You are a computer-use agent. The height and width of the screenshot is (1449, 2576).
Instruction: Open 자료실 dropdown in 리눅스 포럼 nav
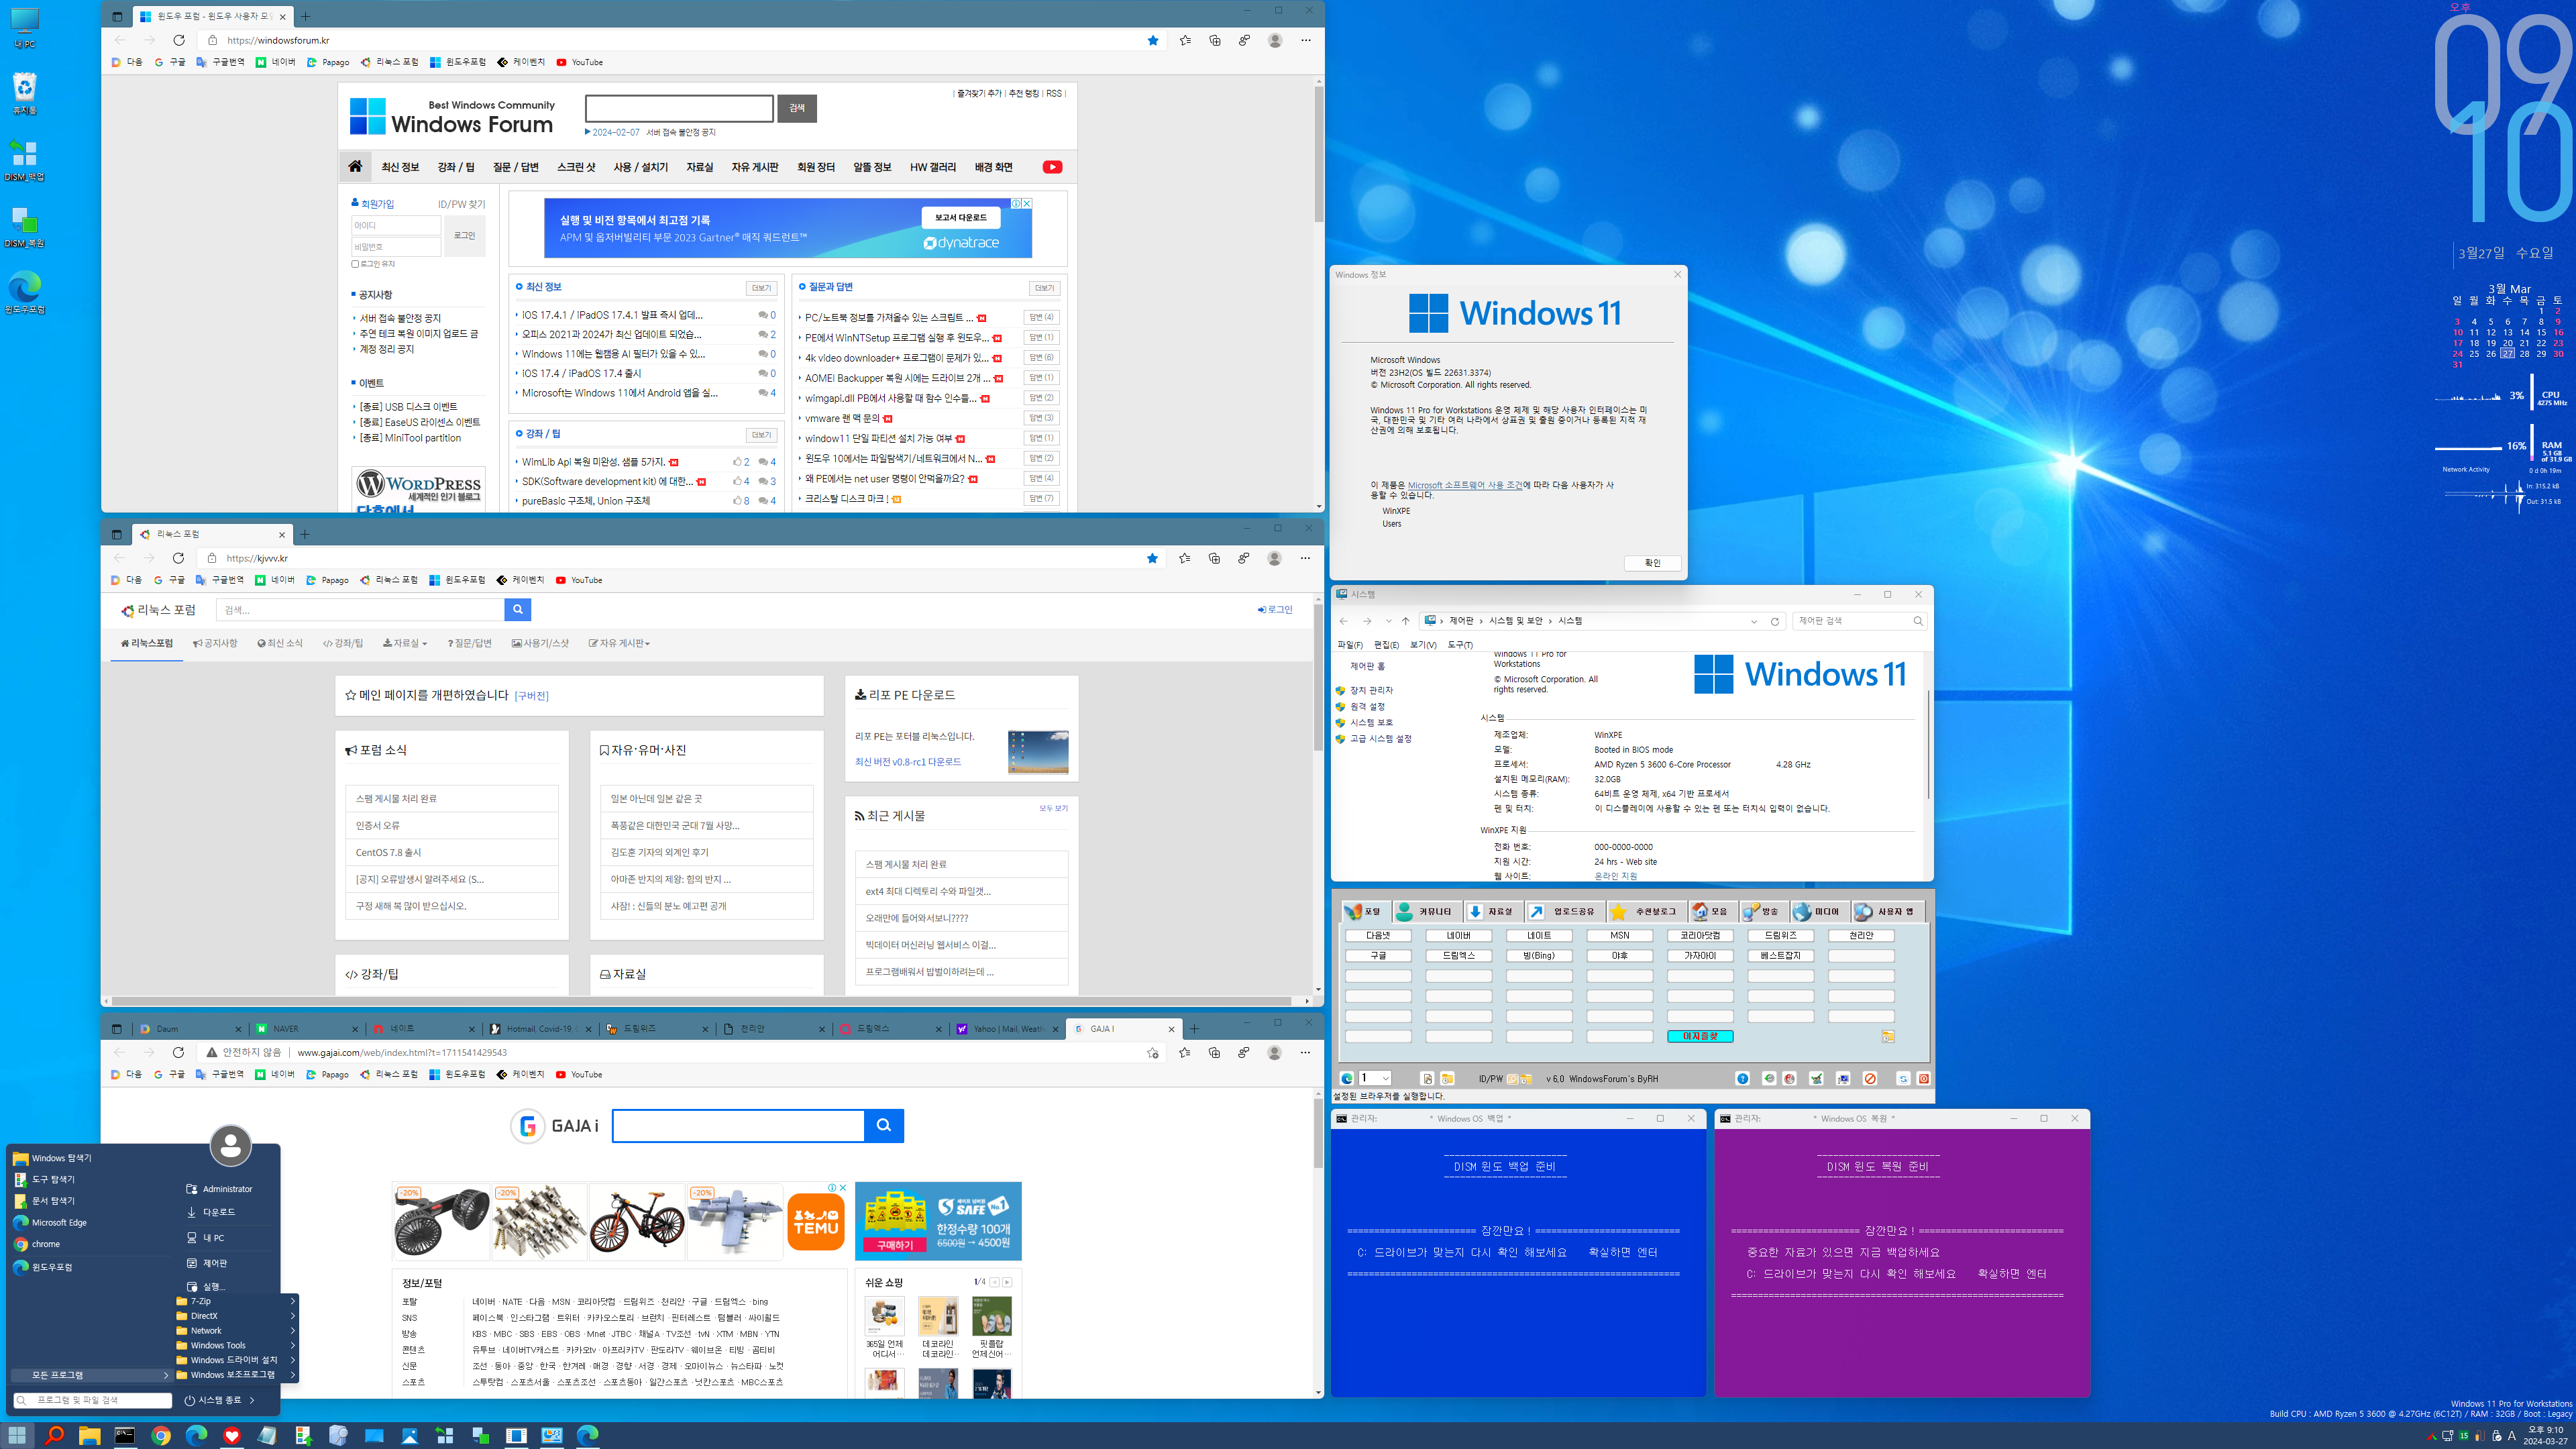(405, 643)
